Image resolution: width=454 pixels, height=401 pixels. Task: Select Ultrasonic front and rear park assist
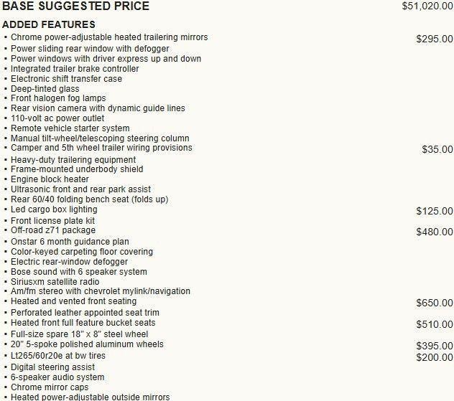[x=80, y=189]
